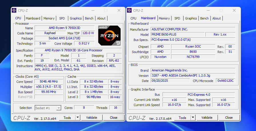Select About tab in left window
This screenshot has height=131, width=256.
point(101,18)
